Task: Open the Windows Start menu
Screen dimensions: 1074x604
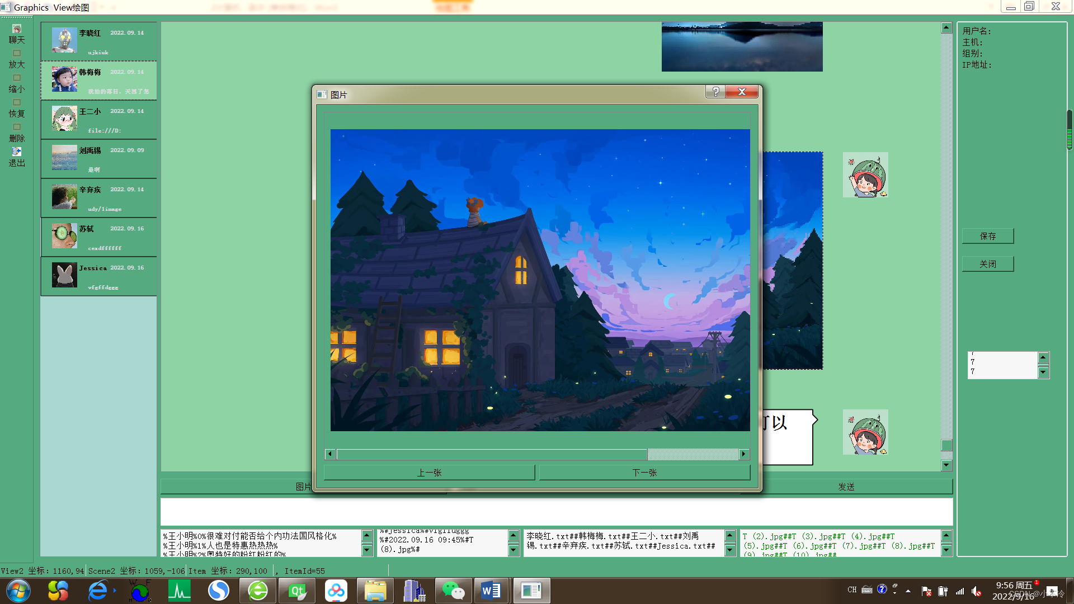Action: [x=18, y=591]
